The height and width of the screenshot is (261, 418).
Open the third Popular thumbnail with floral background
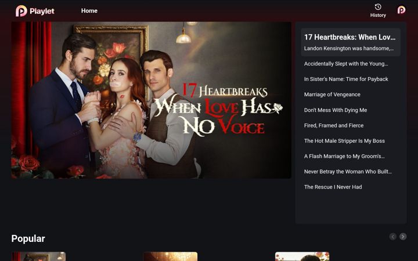click(302, 256)
